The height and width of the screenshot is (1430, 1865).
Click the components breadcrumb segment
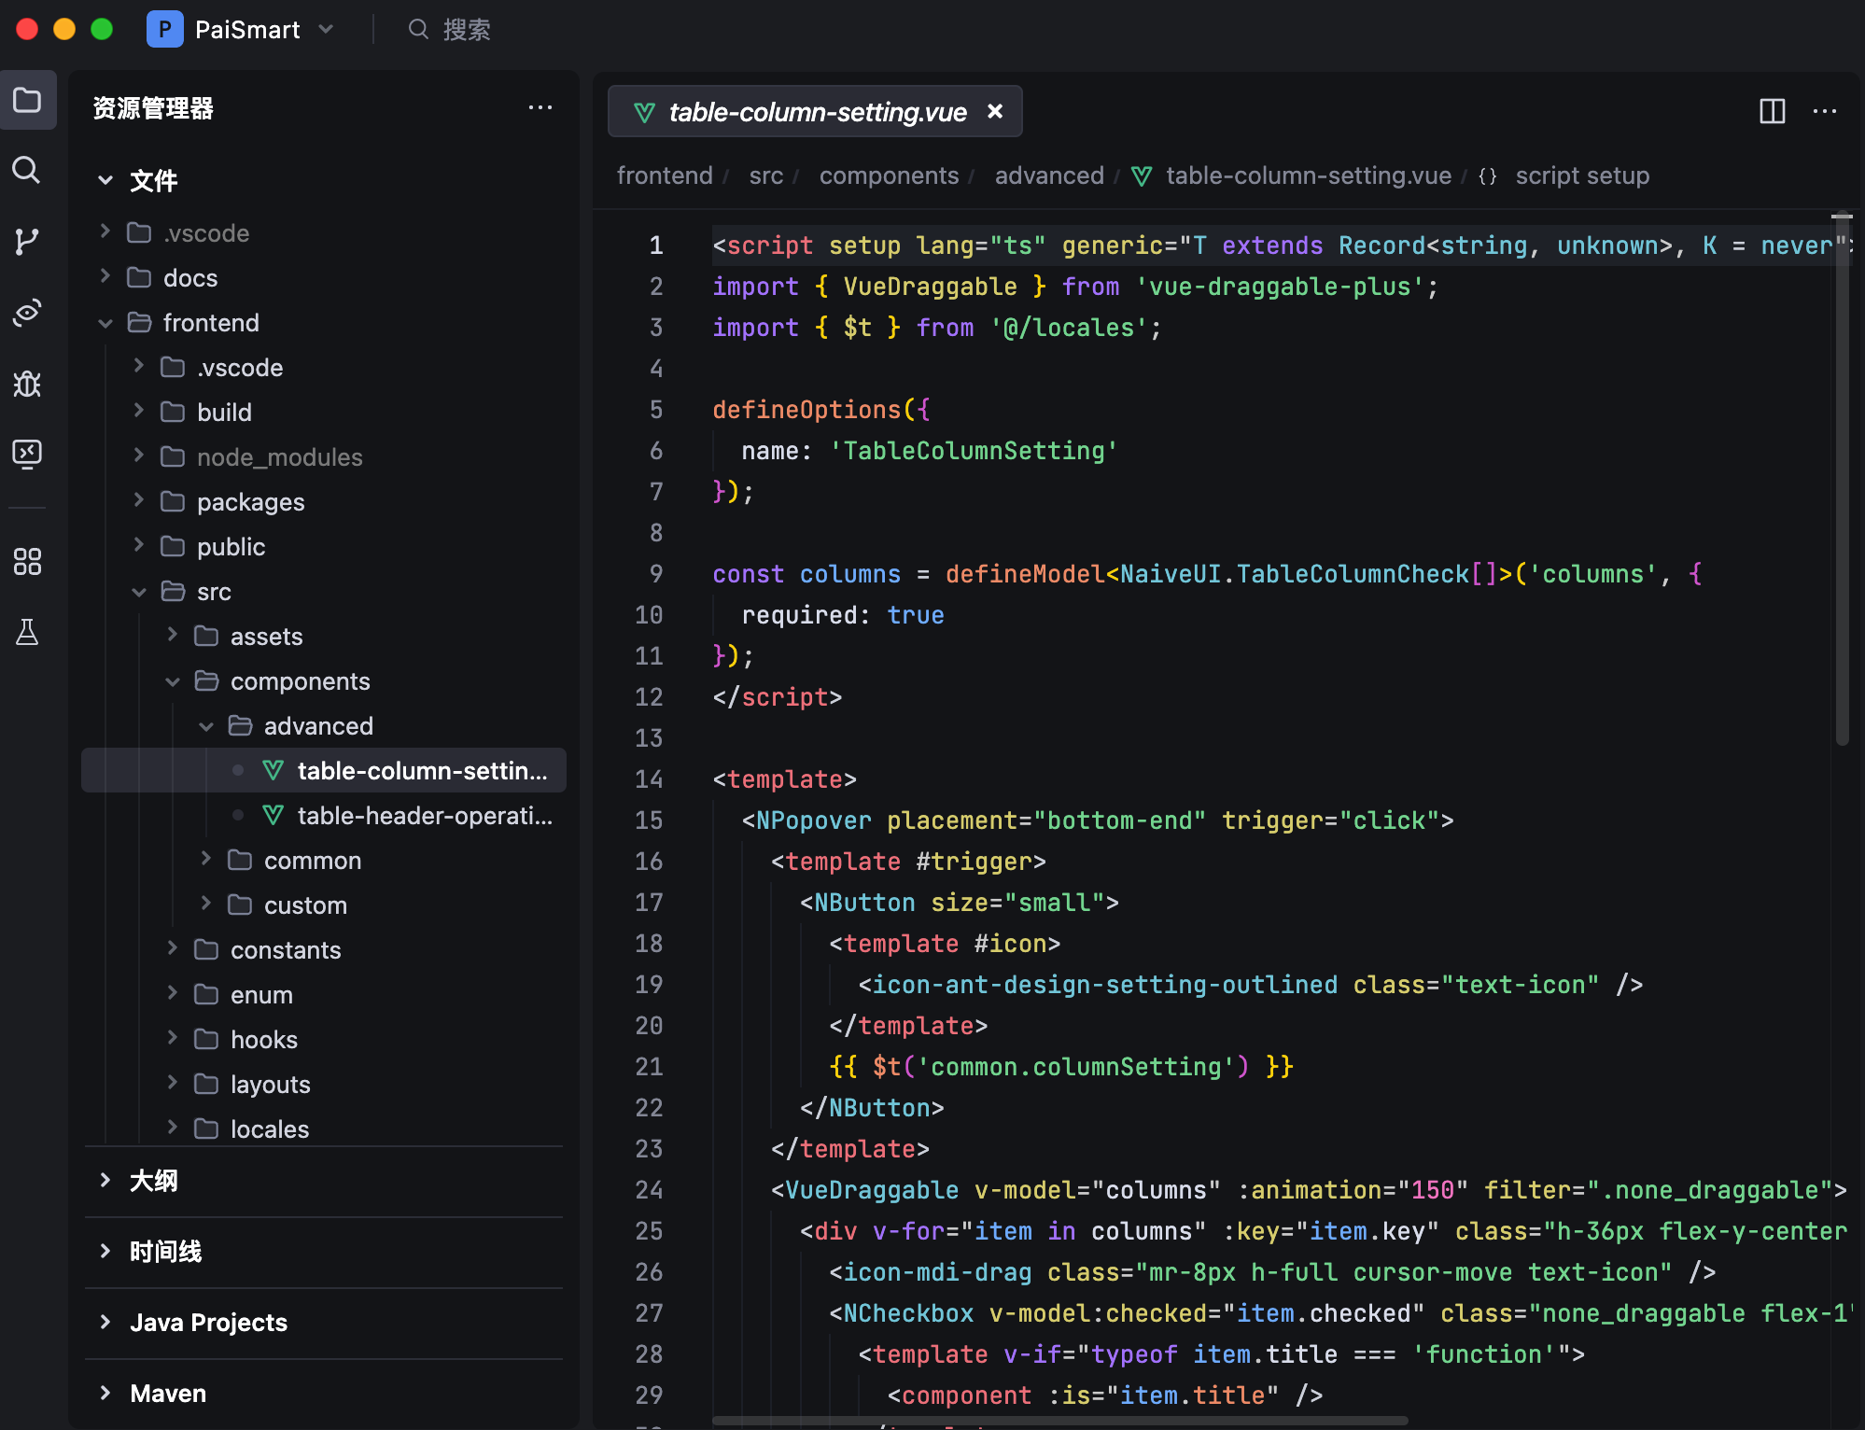(x=889, y=175)
